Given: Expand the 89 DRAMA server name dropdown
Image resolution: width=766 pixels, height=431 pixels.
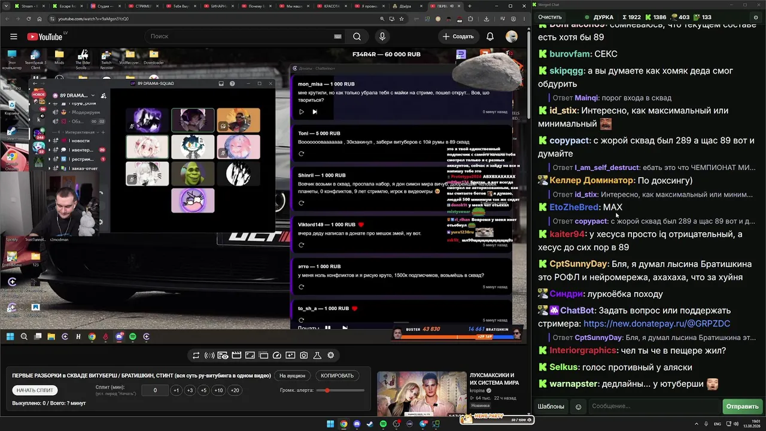Looking at the screenshot, I should point(93,95).
